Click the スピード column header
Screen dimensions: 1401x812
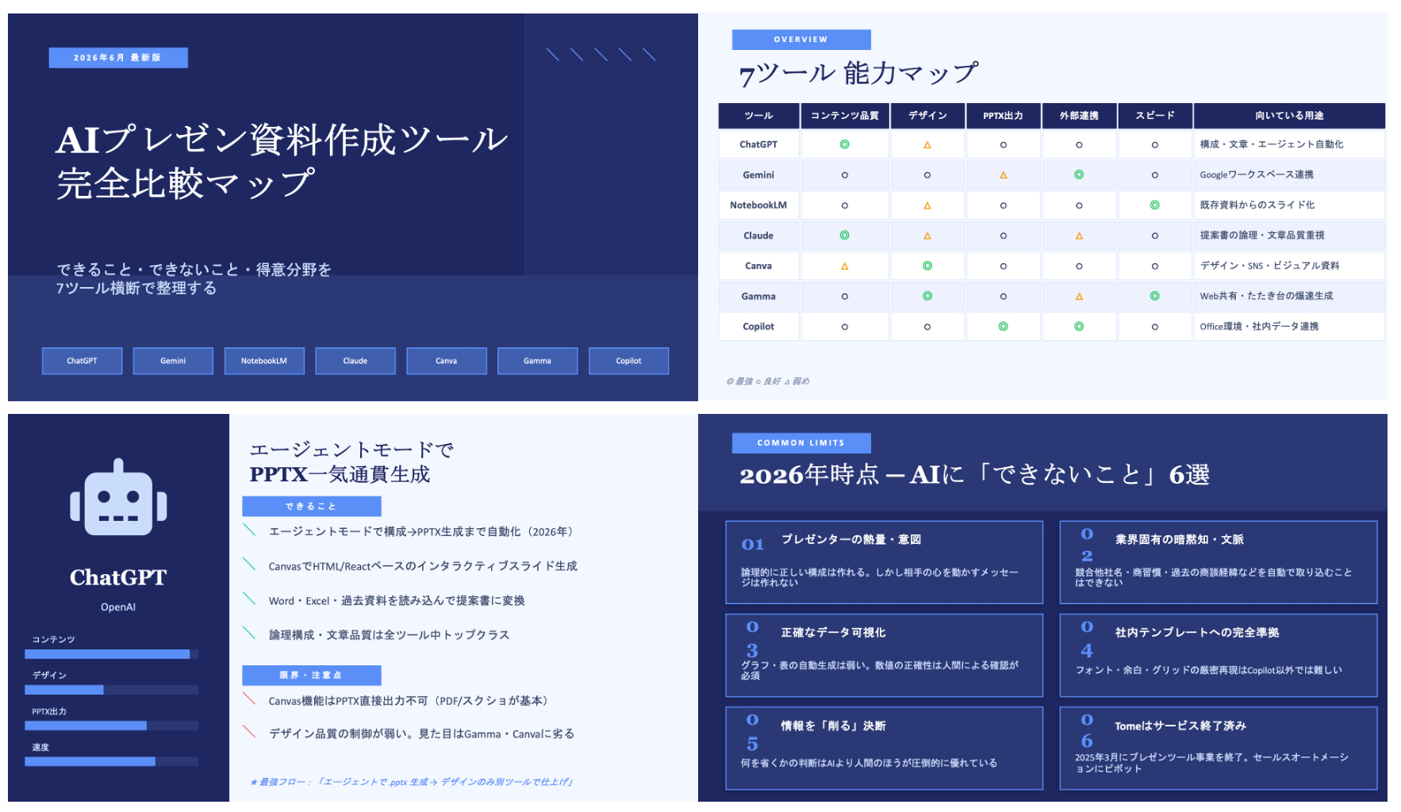pos(1154,116)
